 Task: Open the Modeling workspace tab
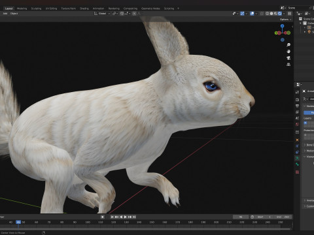tap(22, 8)
